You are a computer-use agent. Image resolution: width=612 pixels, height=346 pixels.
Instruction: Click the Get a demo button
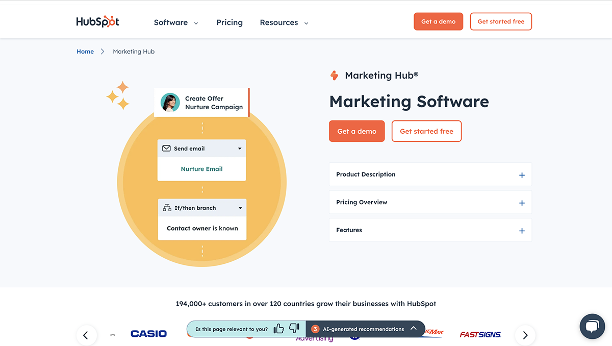point(438,21)
